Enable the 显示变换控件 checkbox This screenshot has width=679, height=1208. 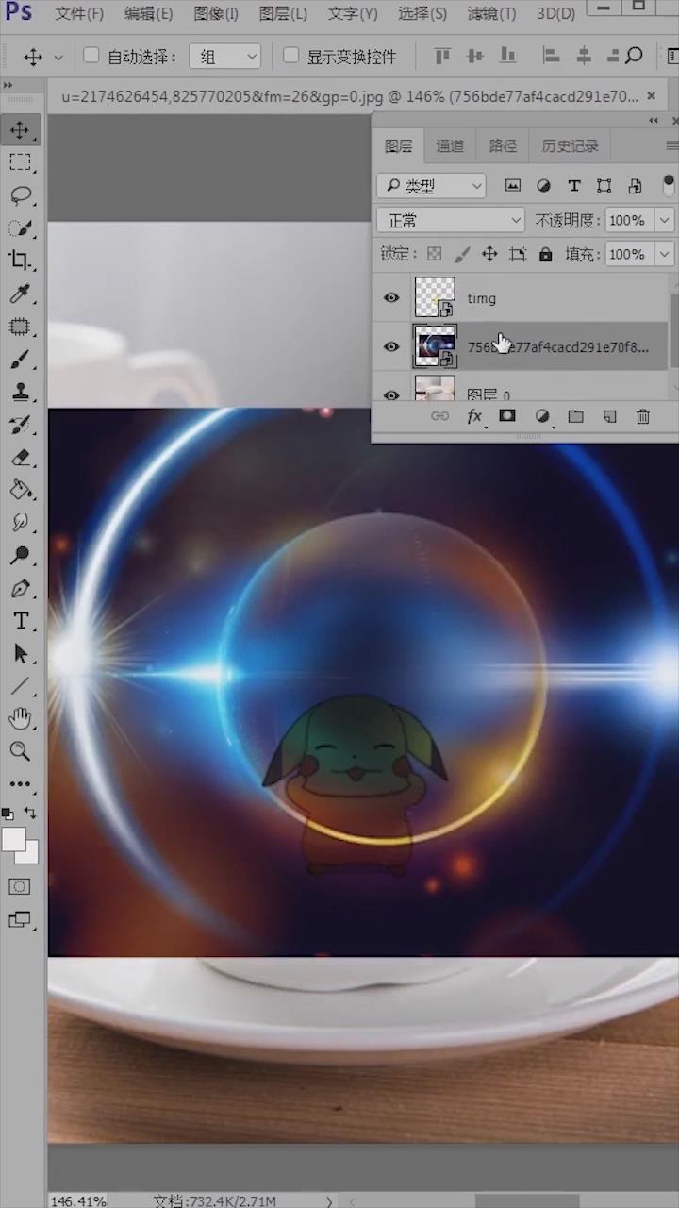tap(291, 56)
